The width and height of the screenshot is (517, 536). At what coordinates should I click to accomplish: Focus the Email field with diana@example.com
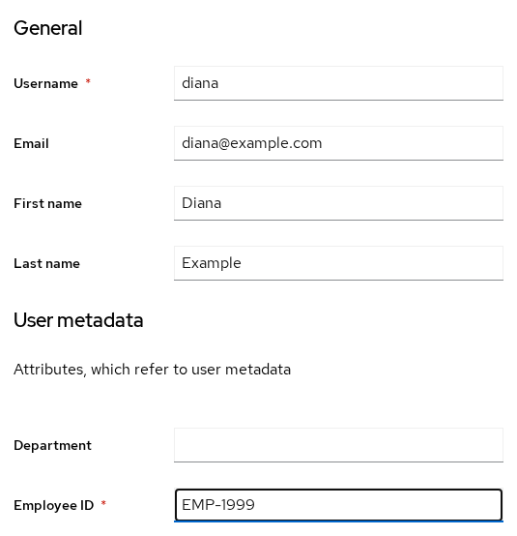coord(338,143)
